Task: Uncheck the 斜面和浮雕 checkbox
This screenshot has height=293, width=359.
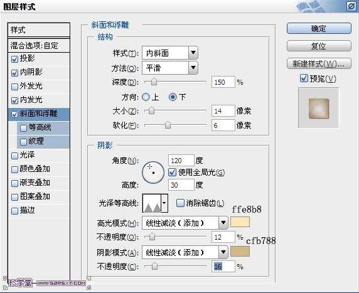Action: coord(14,114)
